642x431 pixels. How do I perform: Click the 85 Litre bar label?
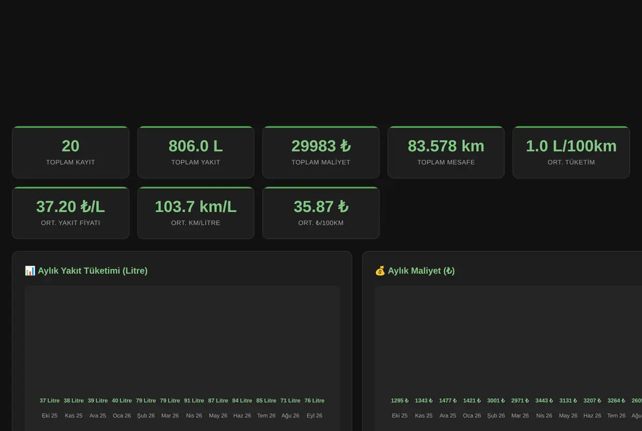(x=266, y=401)
